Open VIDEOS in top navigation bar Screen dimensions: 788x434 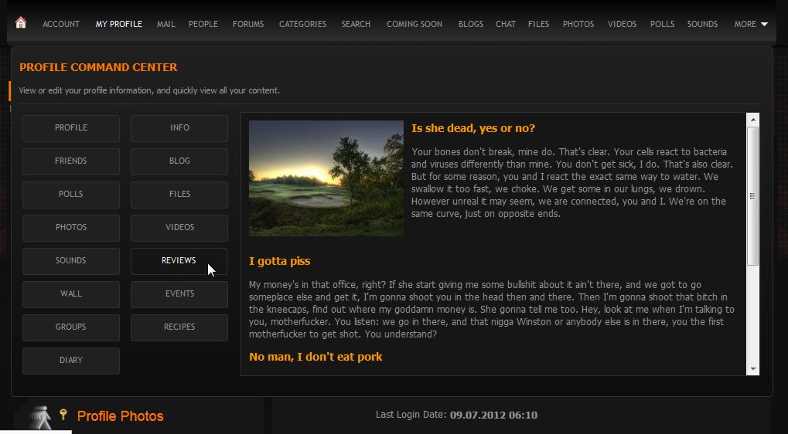pos(622,24)
